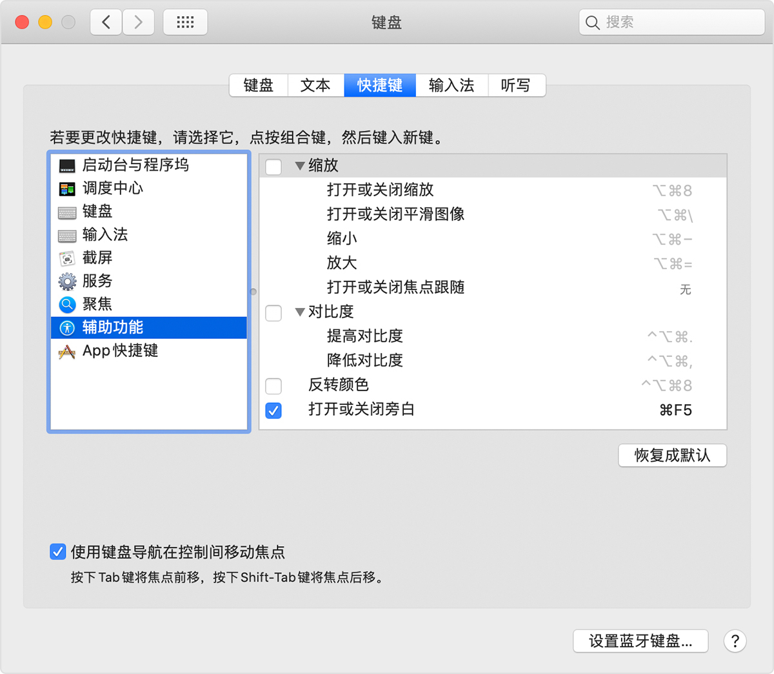Collapse the 对比度 disclosure triangle
Viewport: 774px width, 674px height.
(299, 312)
